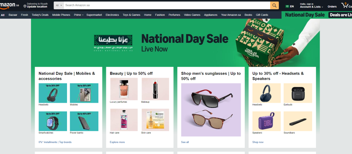The width and height of the screenshot is (352, 154).
Task: Open the Power banks tile
Action: [x=84, y=121]
